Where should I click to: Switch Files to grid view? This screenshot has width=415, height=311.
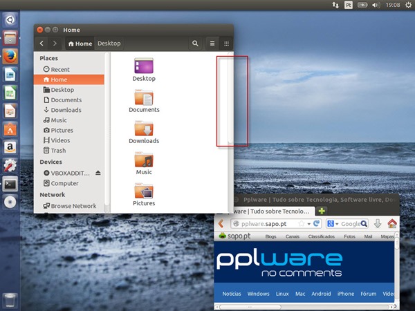coord(226,44)
